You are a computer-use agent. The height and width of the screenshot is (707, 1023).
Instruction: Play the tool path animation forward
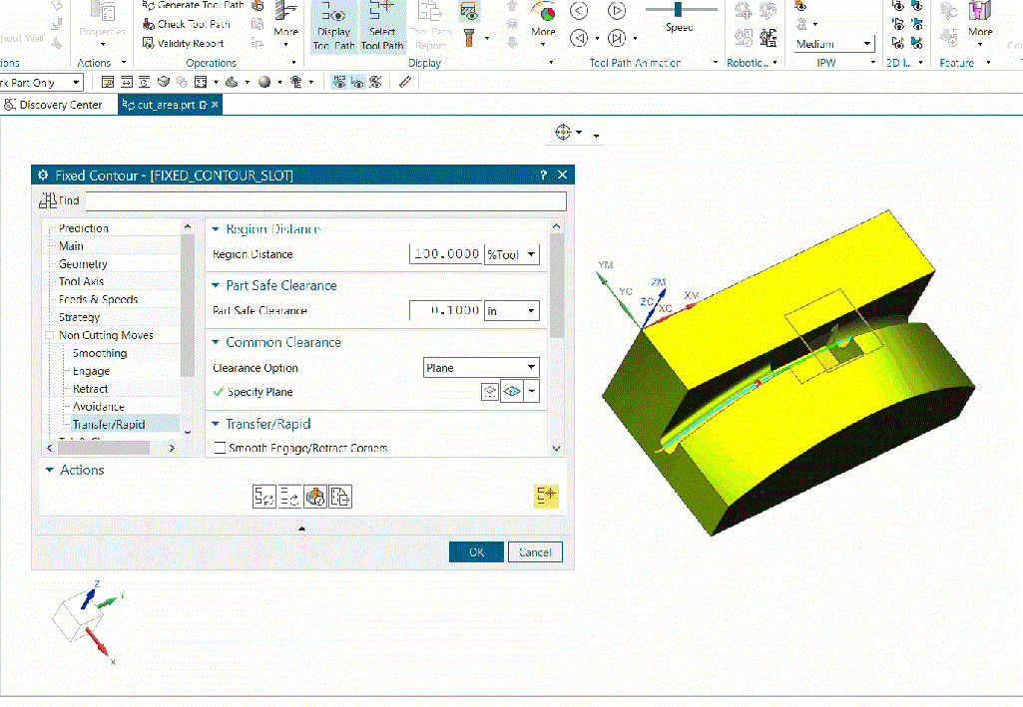[617, 12]
